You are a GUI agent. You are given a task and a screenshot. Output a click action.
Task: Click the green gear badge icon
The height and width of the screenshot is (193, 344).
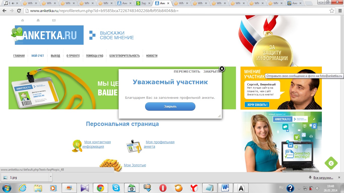click(x=331, y=163)
